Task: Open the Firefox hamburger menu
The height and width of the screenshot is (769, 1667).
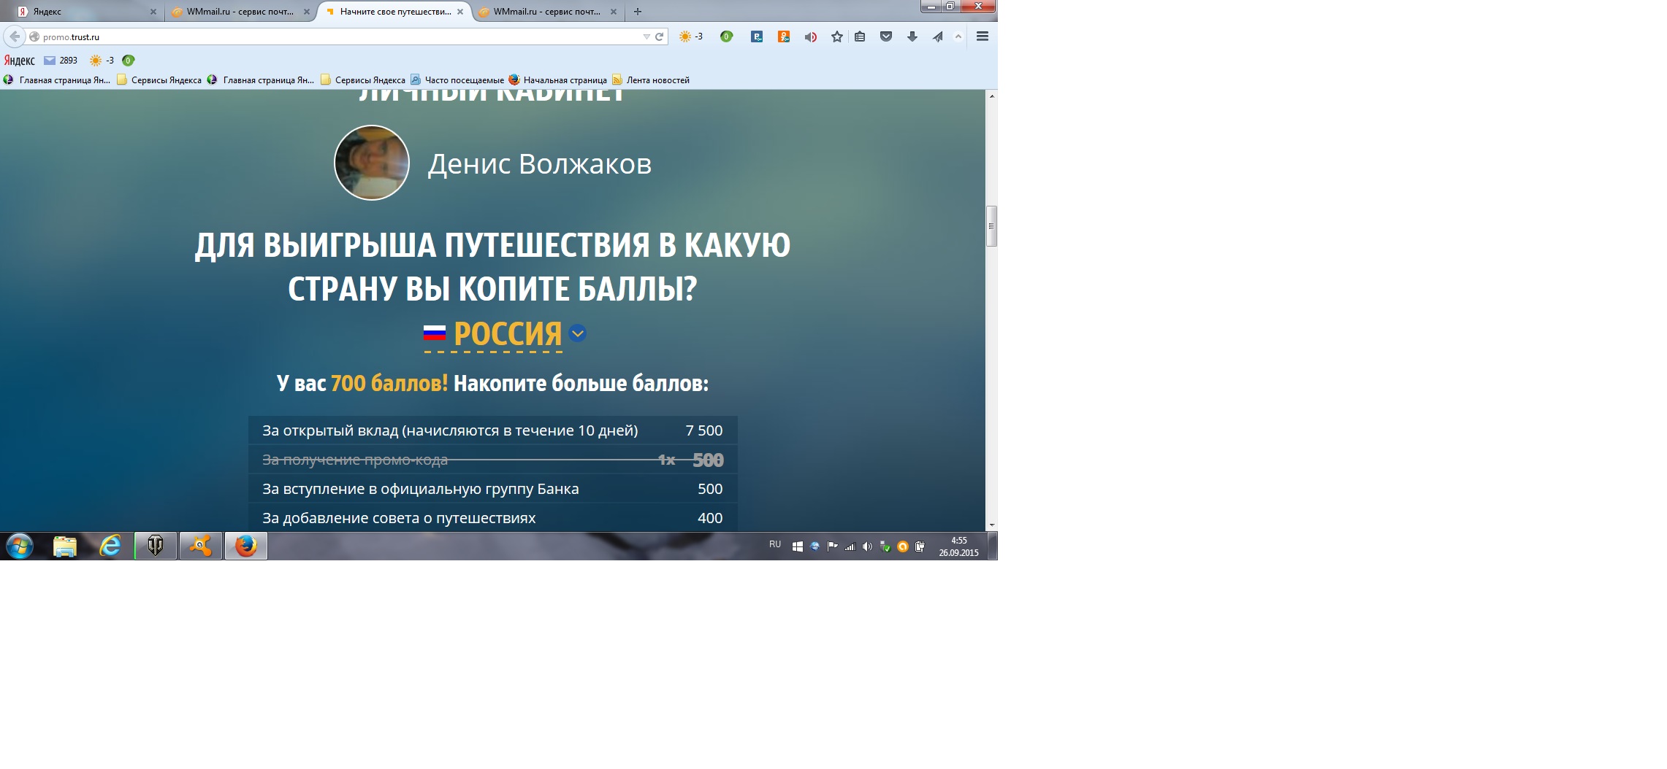Action: (983, 36)
